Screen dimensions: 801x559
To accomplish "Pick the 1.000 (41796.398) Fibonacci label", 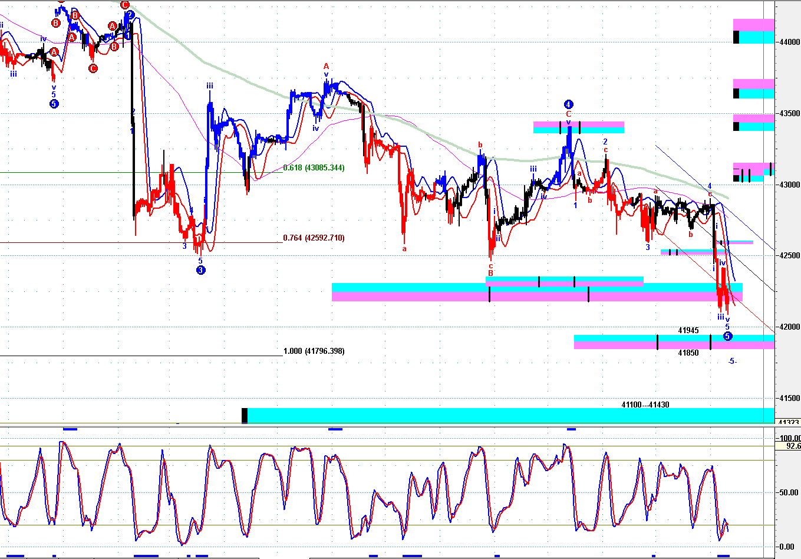I will point(314,351).
